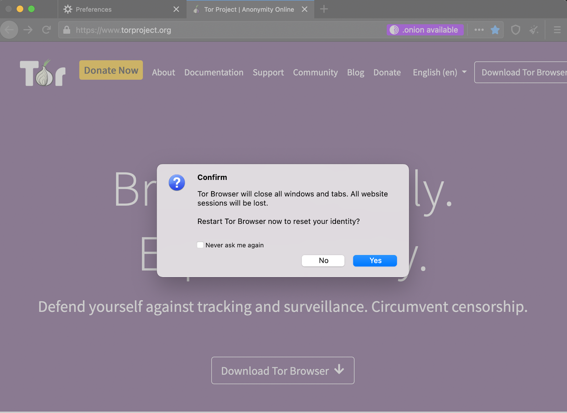The image size is (567, 413).
Task: Open the security level shield icon
Action: point(516,30)
